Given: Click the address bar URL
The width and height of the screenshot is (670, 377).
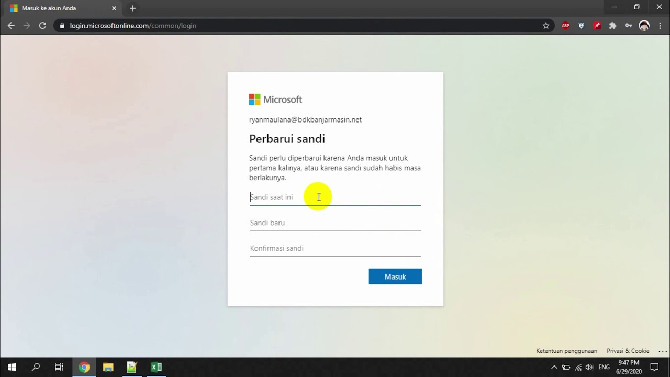Looking at the screenshot, I should tap(133, 26).
